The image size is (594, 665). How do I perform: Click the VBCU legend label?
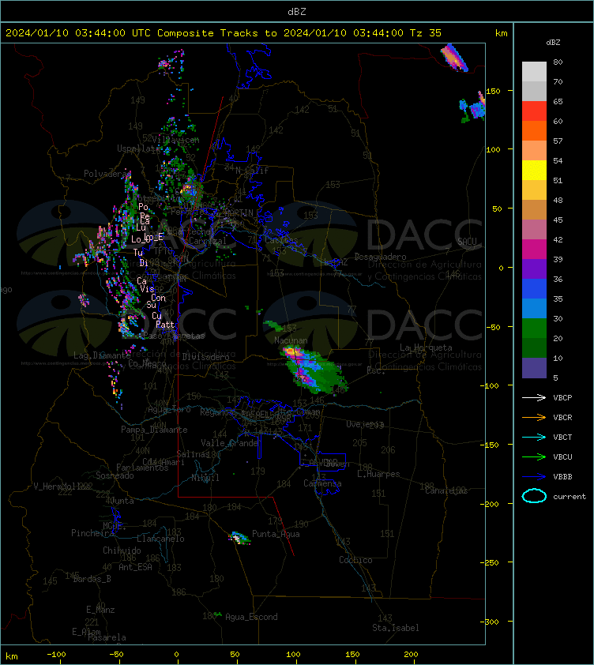(562, 457)
